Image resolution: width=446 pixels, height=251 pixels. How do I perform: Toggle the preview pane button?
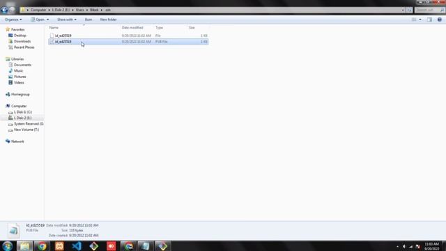tap(429, 20)
